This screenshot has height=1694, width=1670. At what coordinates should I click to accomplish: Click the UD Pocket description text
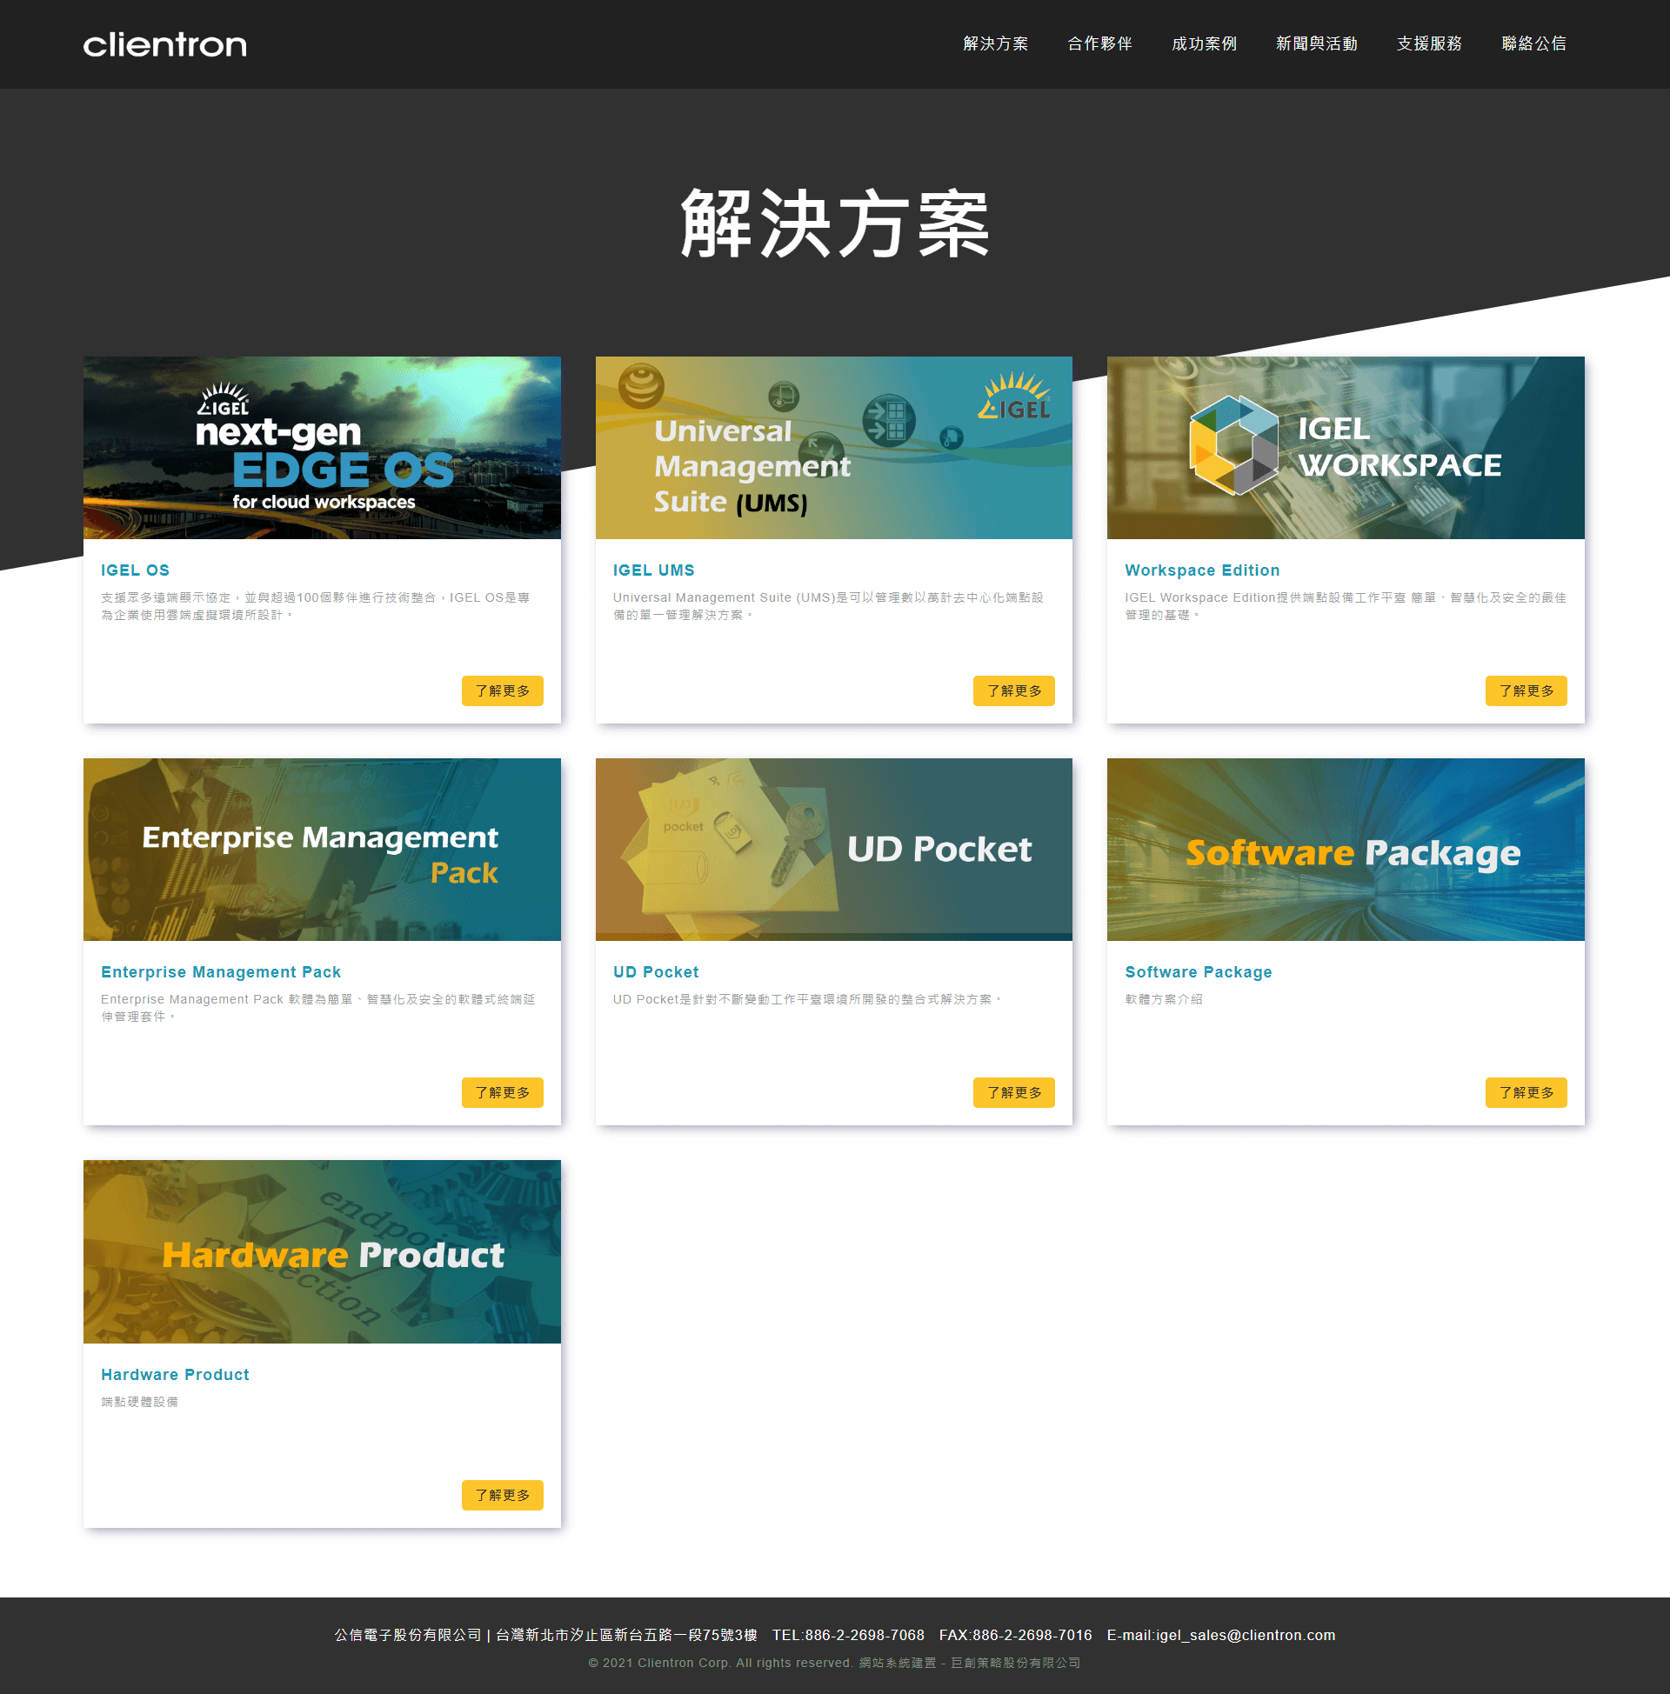[807, 998]
